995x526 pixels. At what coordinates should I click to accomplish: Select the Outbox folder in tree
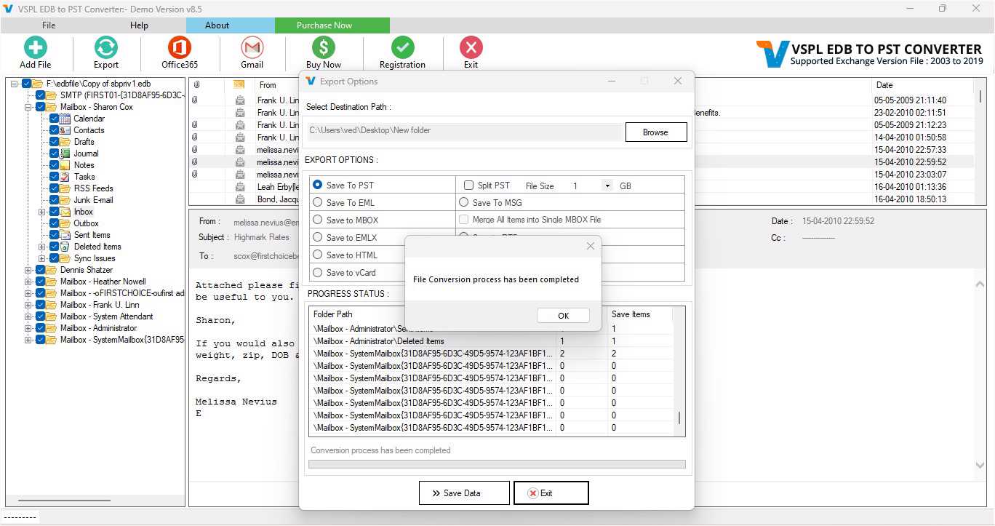pyautogui.click(x=86, y=223)
